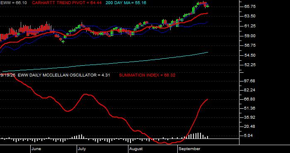The height and width of the screenshot is (153, 290).
Task: Click the EWW DAILY MCCLELLAN OSCILLATOR = 4.31 text
Action: tap(64, 75)
